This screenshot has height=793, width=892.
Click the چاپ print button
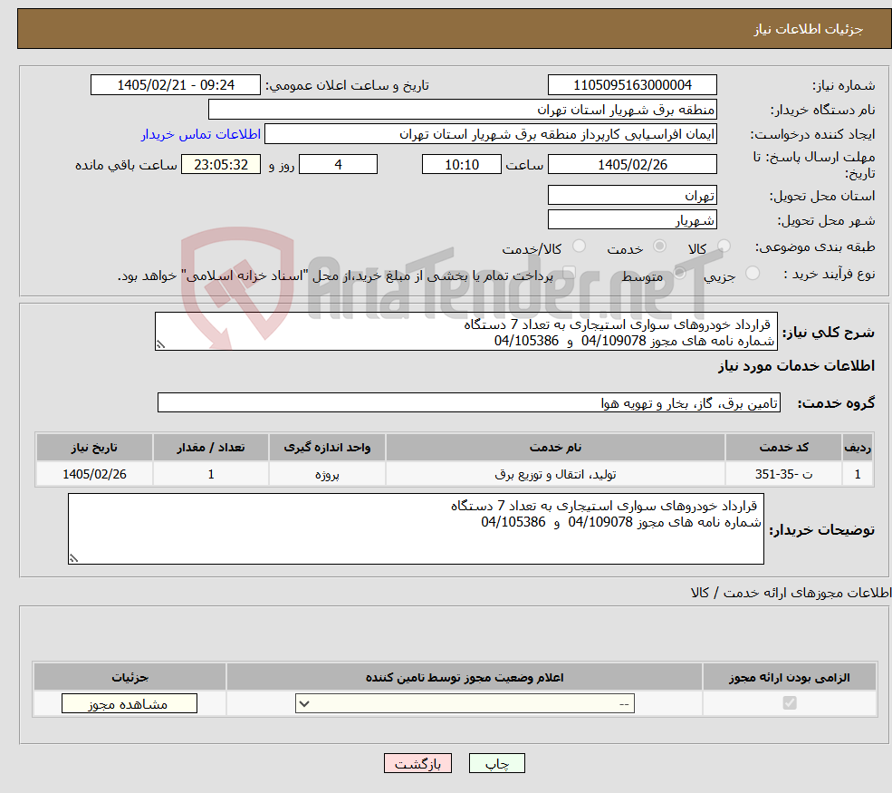pos(496,763)
